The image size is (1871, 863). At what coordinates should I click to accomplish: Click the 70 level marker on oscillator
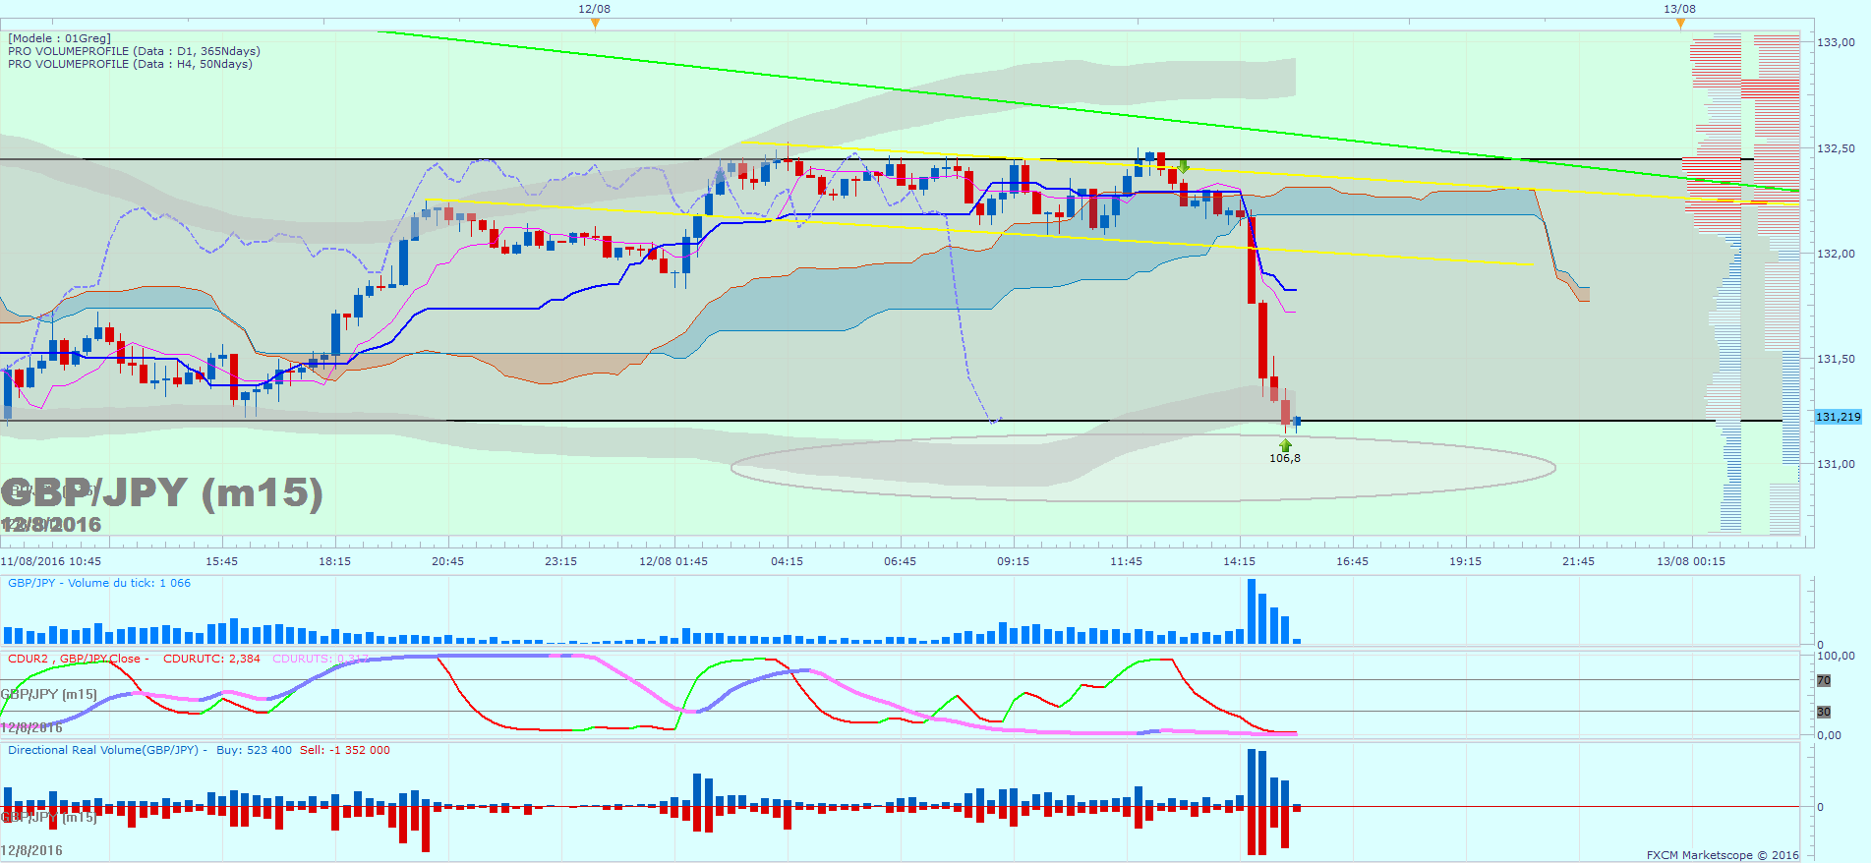(1824, 680)
